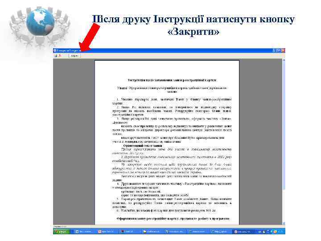Viewport: 321px width, 241px height.
Task: Maximize the report preview window
Action: [279, 50]
